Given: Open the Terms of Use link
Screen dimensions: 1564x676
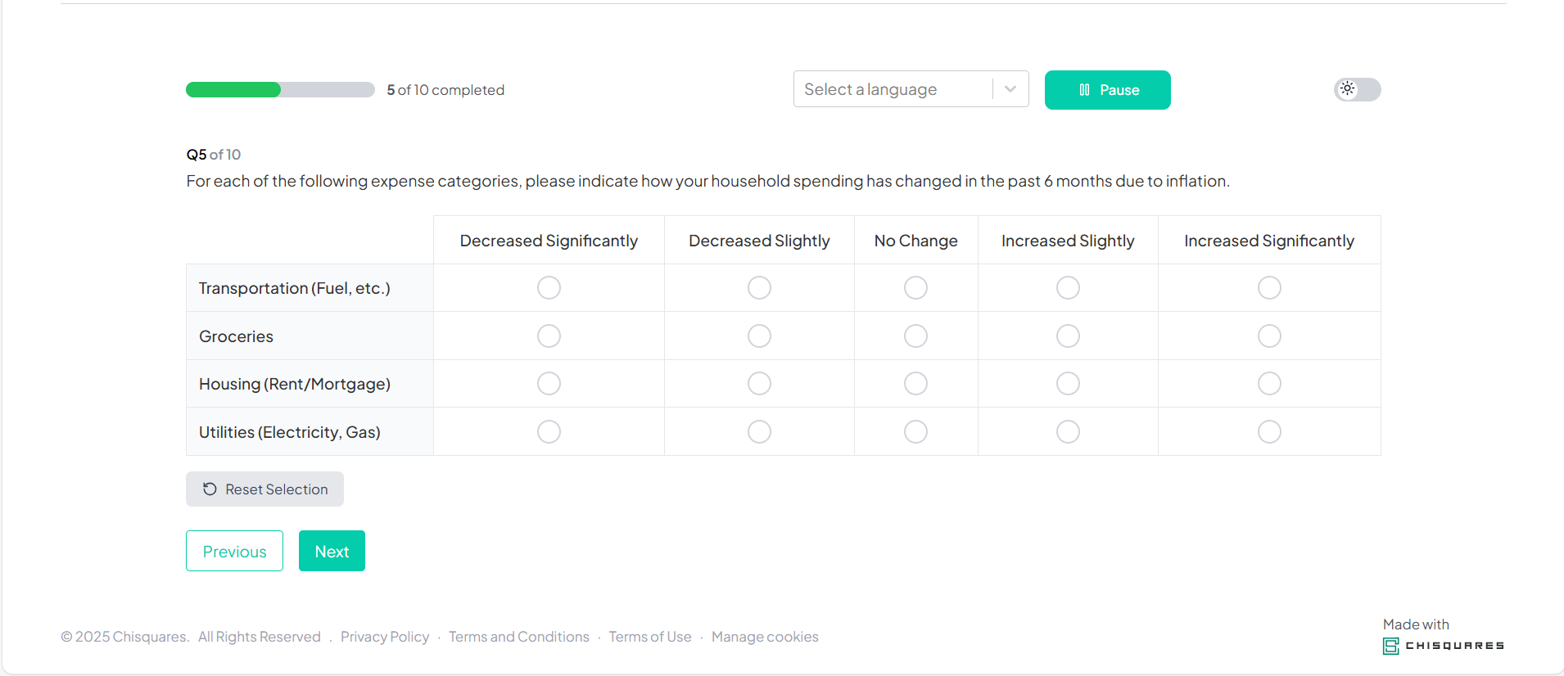Looking at the screenshot, I should click(x=649, y=637).
